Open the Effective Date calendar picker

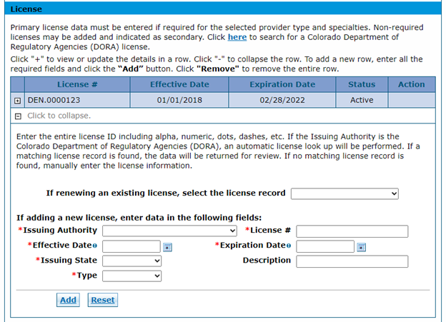(167, 247)
